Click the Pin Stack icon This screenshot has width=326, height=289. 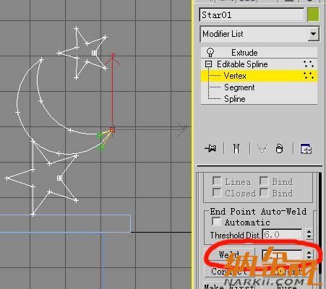pos(210,148)
